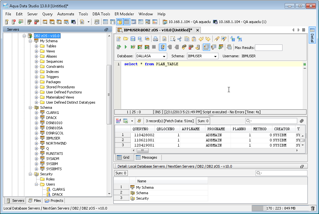Toggle the Detail side panel button
The width and height of the screenshot is (319, 214).
click(x=312, y=35)
